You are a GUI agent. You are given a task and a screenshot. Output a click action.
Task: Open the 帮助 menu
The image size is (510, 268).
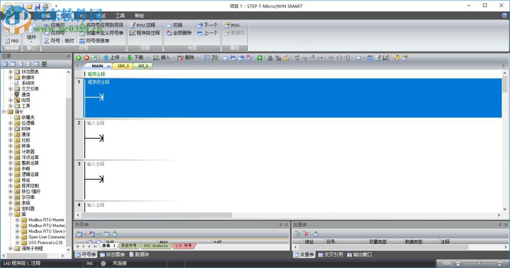pyautogui.click(x=139, y=16)
